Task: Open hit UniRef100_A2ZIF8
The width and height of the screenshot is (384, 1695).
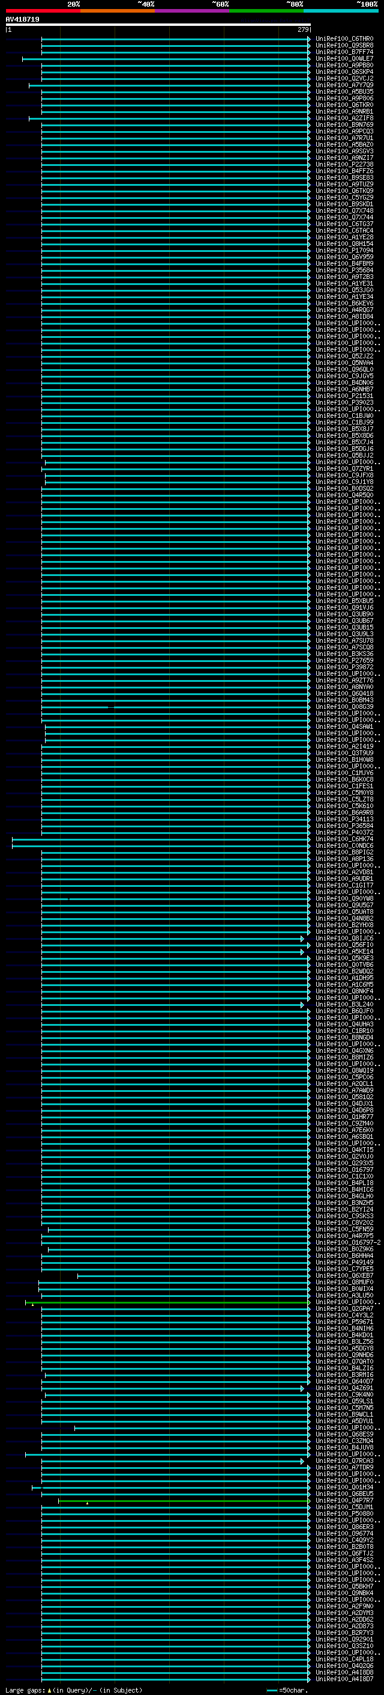Action: coord(344,118)
